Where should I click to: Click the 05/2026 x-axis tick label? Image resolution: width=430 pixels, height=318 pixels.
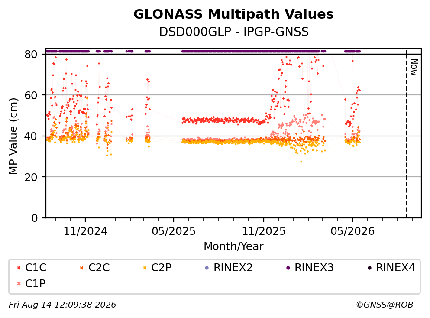352,231
